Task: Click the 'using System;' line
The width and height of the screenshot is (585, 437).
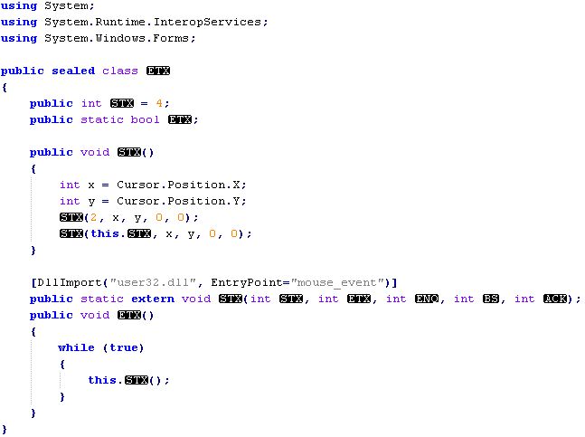Action: pos(47,6)
